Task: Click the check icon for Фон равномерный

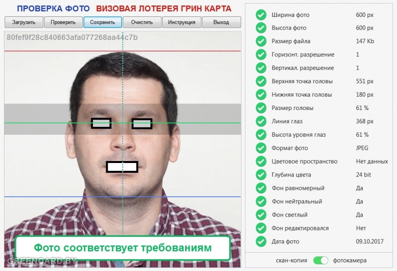Action: 261,188
